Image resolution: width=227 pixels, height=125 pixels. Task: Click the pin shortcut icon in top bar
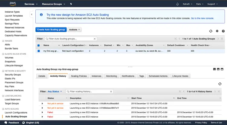71,4
